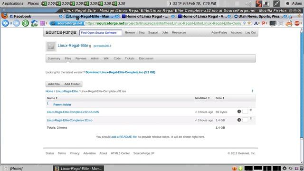Image resolution: width=304 pixels, height=171 pixels.
Task: Tick checkbox for Linux-Regal-Elite-Complete-x32.iso.md5 row
Action: click(x=245, y=111)
